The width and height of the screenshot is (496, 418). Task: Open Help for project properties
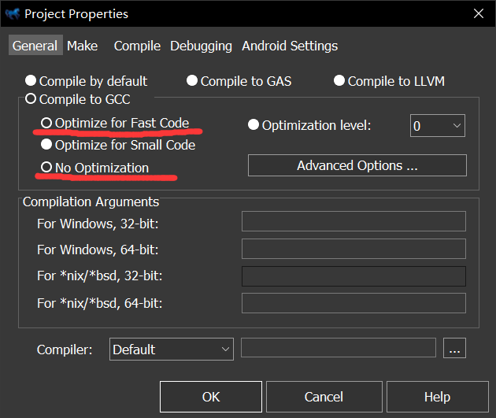[438, 397]
